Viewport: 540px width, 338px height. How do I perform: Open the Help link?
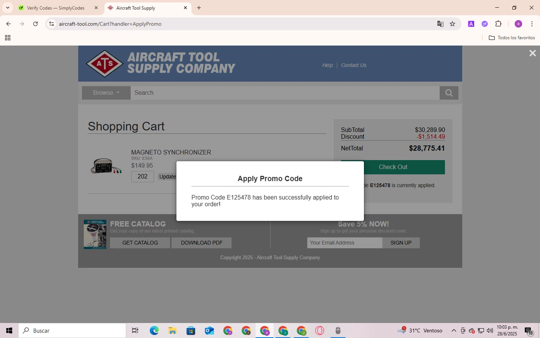327,65
